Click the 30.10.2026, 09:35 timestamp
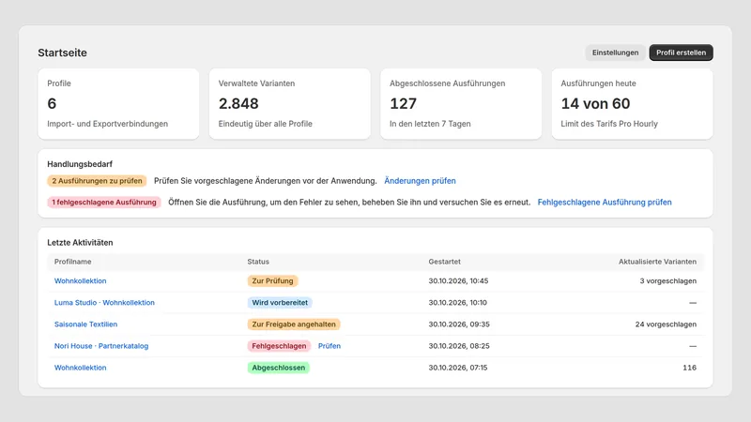Screen dimensions: 751x422 coord(459,324)
